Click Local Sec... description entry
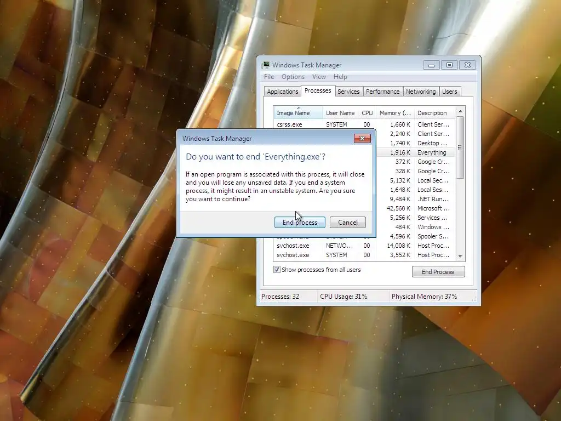Screen dimensions: 561x421 433,180
